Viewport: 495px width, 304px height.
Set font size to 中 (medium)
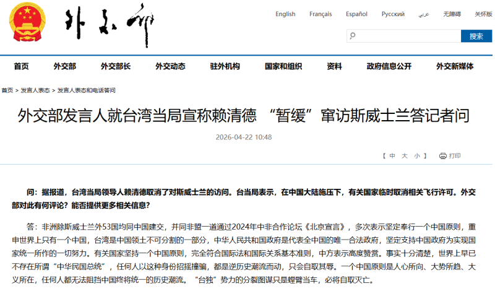coord(392,156)
